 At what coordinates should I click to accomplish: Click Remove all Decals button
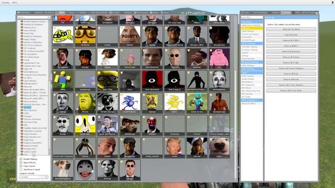coord(291,79)
